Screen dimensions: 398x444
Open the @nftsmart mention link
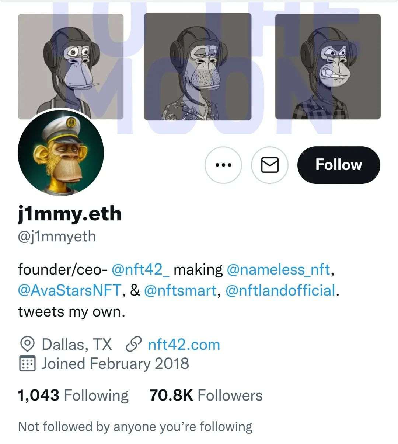180,291
